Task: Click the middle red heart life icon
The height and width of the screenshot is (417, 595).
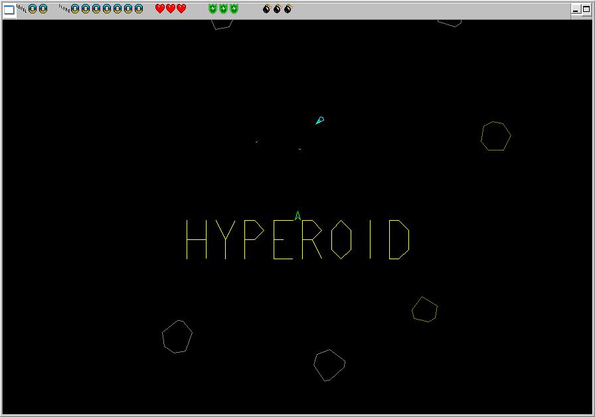Action: pyautogui.click(x=171, y=9)
